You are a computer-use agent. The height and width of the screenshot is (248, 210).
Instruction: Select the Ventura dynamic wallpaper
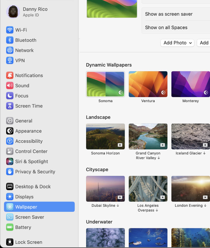(x=148, y=84)
